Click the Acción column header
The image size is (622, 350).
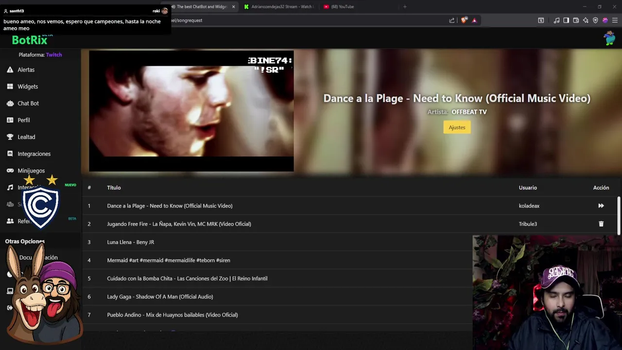[x=601, y=188]
